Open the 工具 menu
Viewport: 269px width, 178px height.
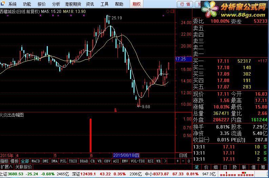104,4
